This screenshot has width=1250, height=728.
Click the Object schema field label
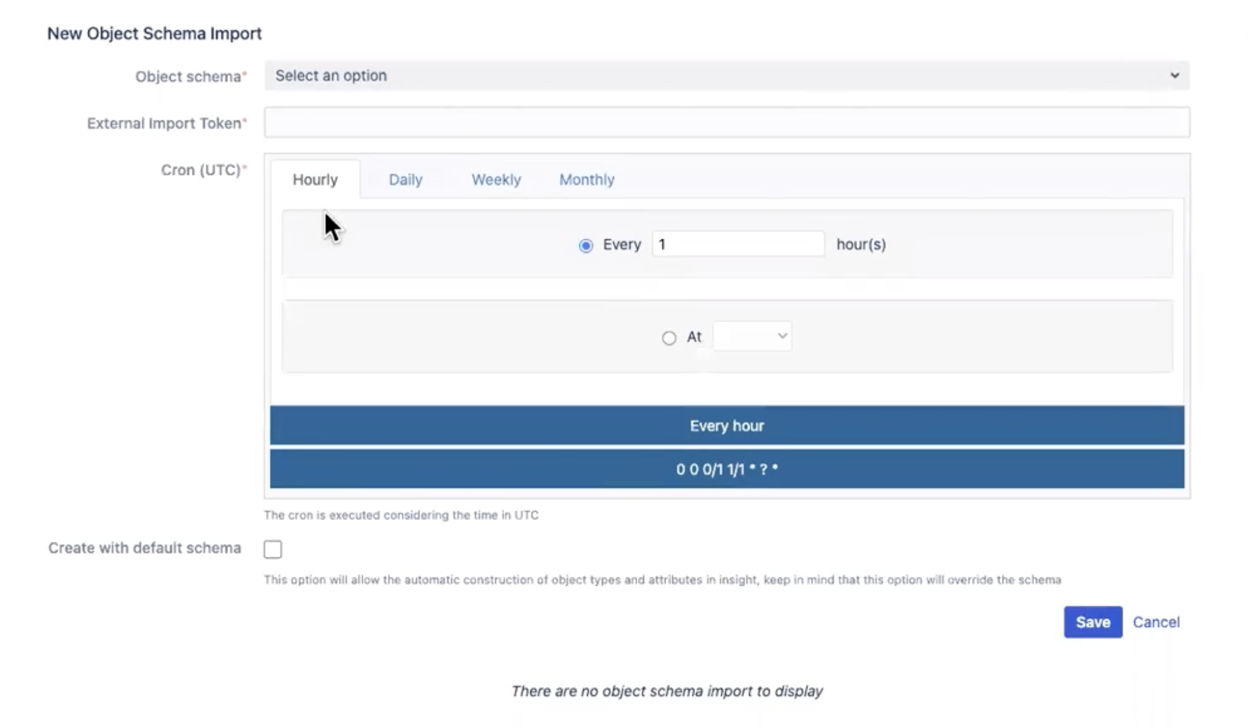point(188,76)
